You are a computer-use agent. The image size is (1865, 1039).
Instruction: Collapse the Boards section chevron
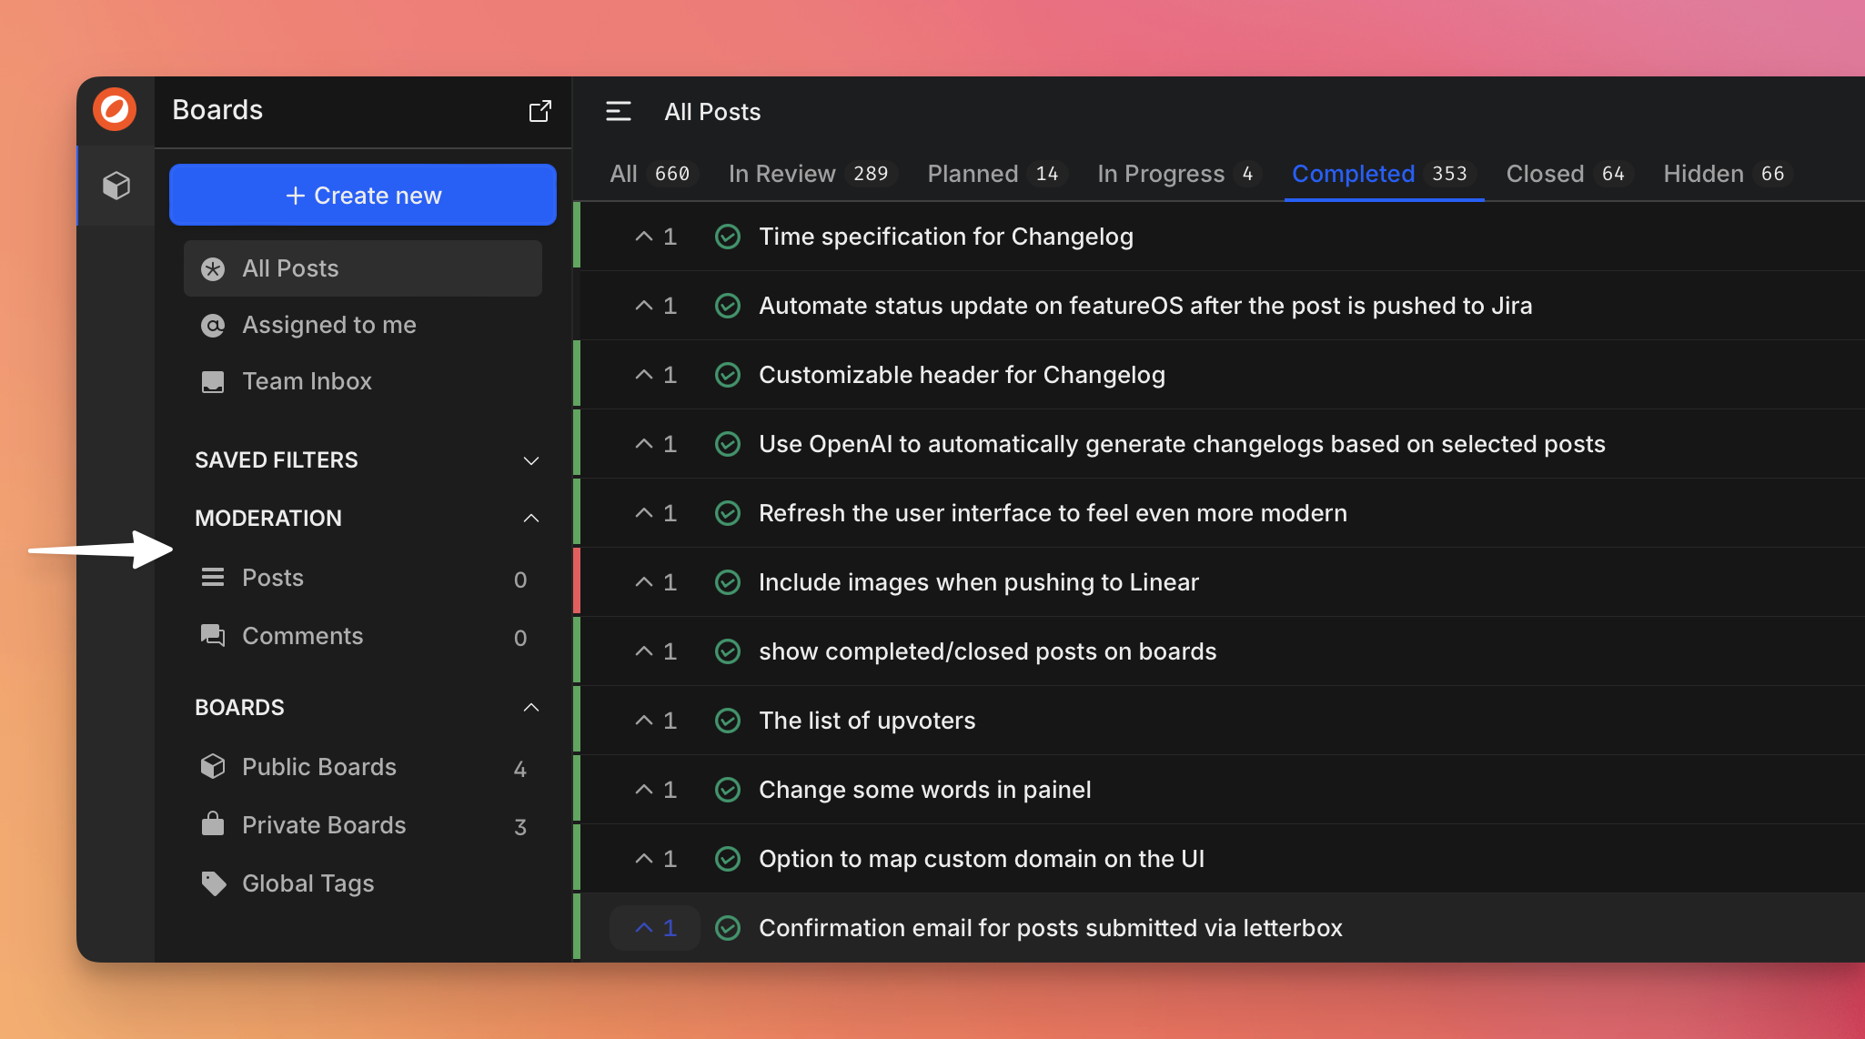pyautogui.click(x=531, y=708)
